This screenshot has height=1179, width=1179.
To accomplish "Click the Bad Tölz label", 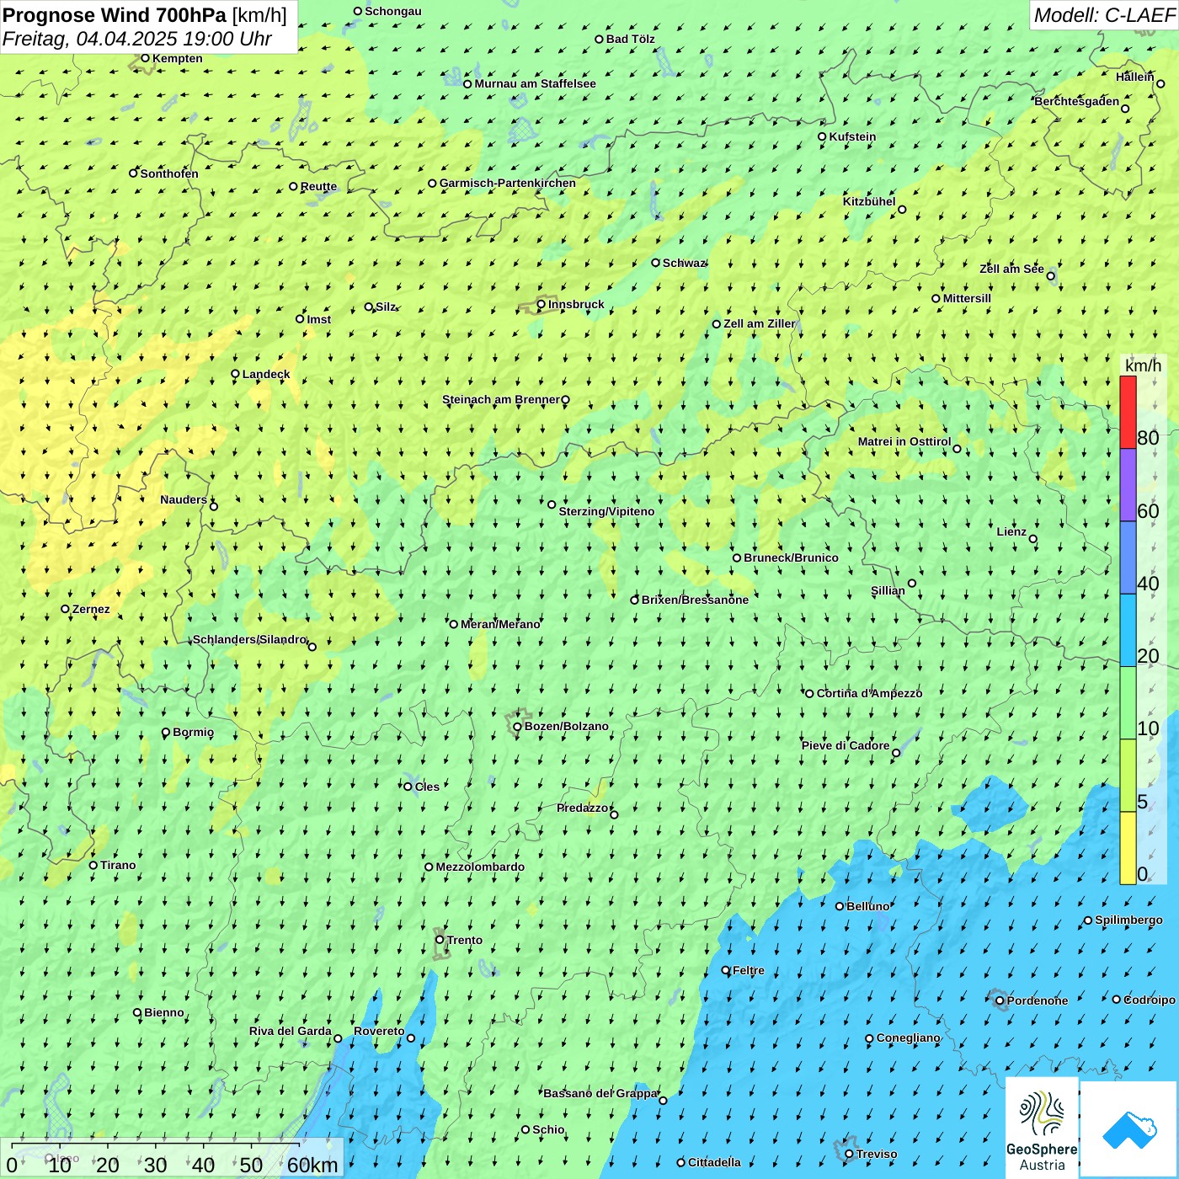I will coord(631,39).
